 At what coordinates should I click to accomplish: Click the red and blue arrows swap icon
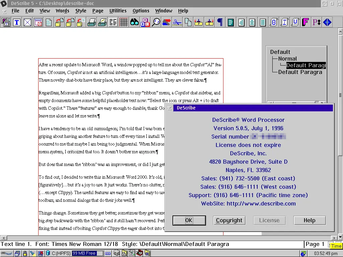[167, 22]
